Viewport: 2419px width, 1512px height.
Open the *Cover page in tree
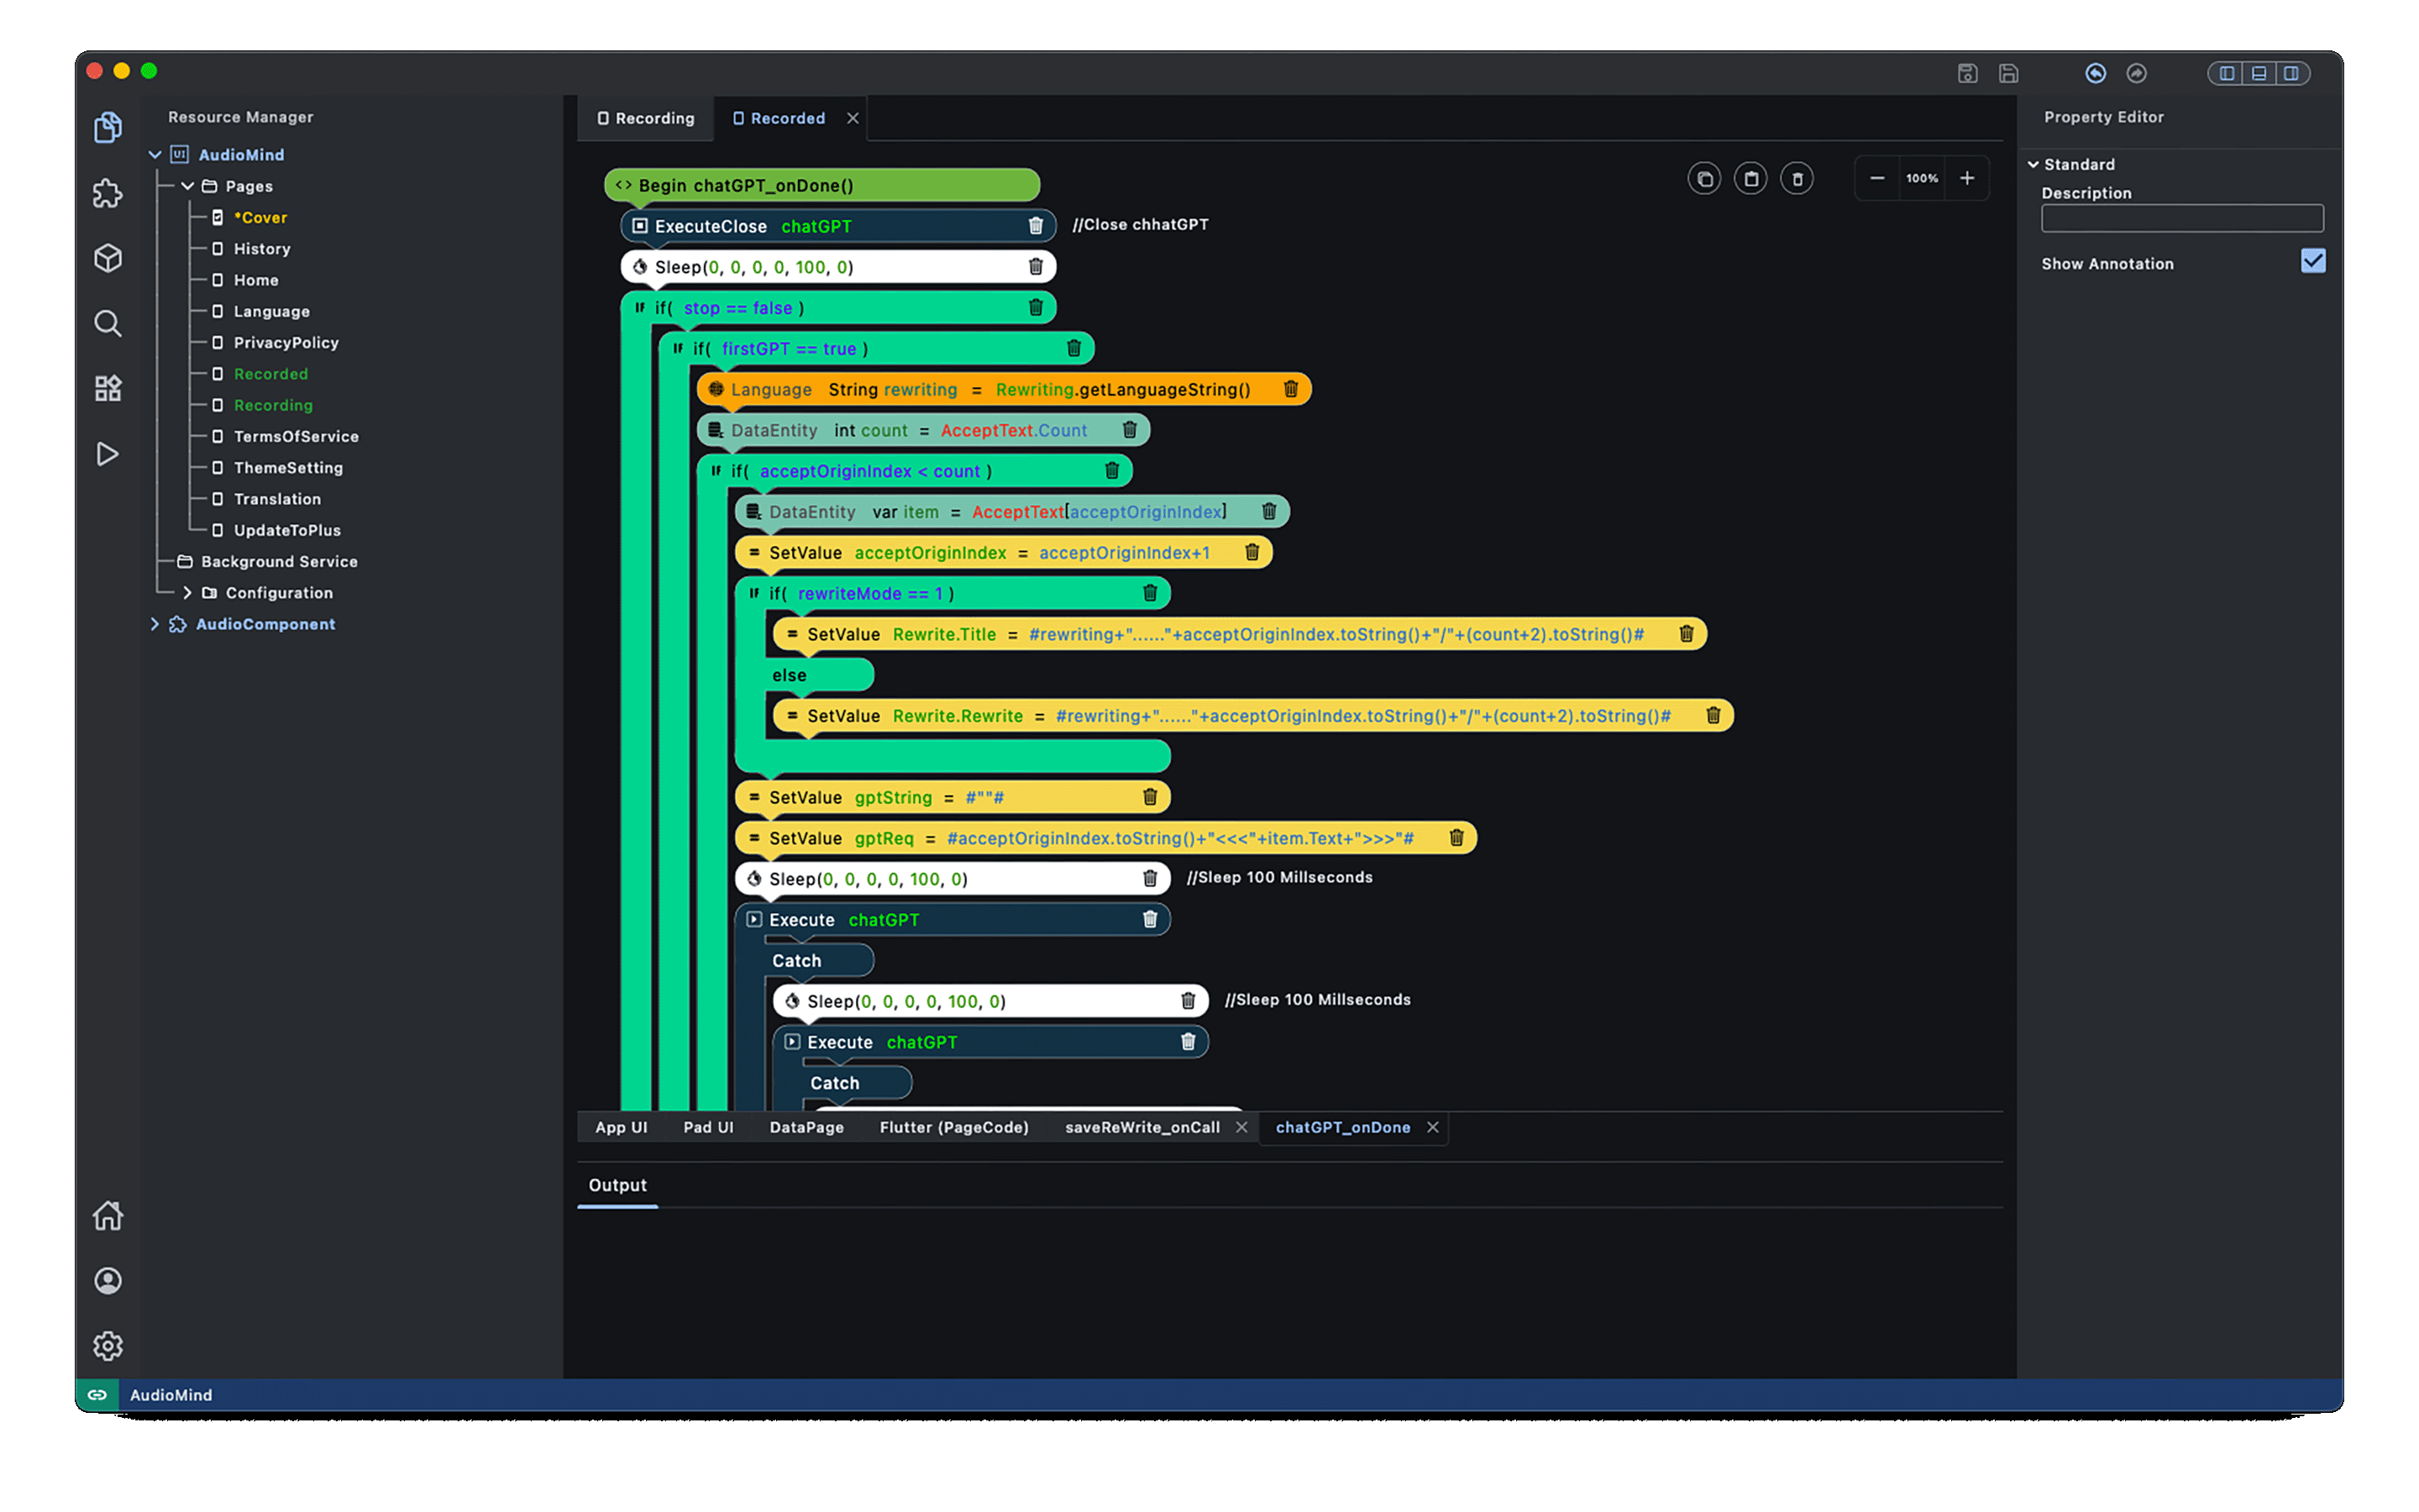tap(260, 217)
